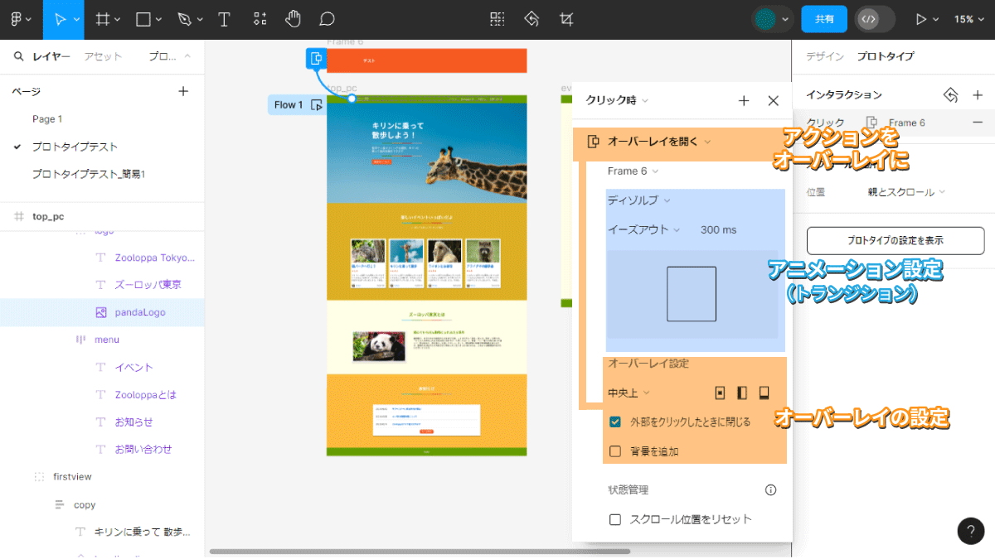Add a new page with plus icon
The height and width of the screenshot is (559, 995).
coord(183,91)
